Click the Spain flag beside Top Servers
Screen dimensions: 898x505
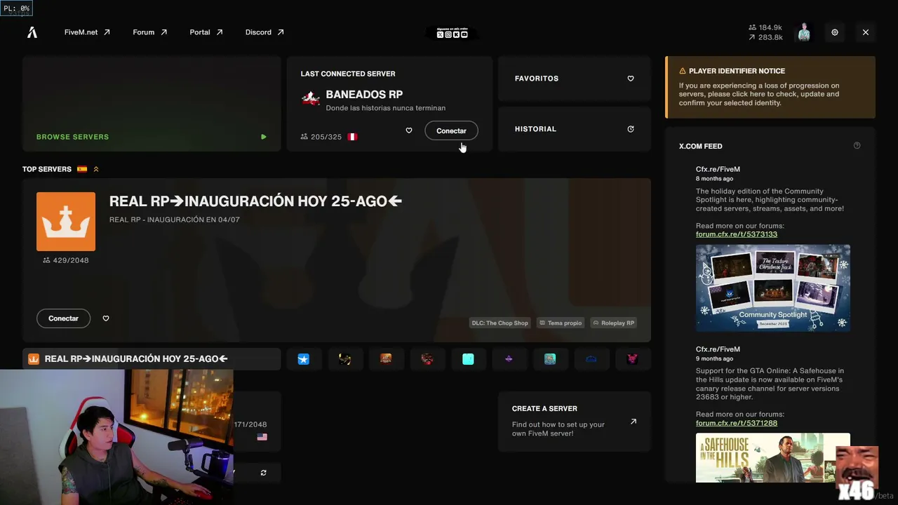[x=82, y=169]
